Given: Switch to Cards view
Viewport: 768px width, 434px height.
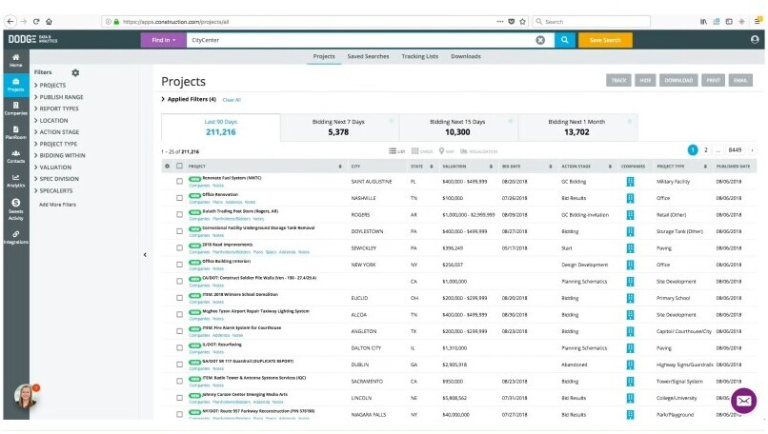Looking at the screenshot, I should click(x=422, y=151).
